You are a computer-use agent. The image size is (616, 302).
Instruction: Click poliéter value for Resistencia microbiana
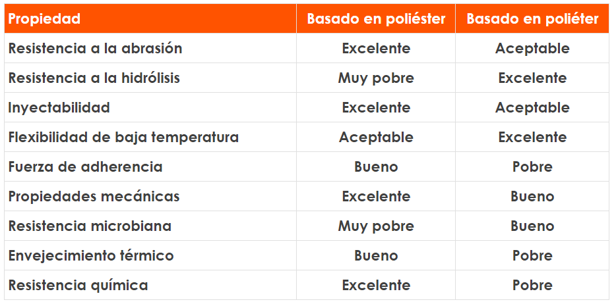tap(532, 226)
